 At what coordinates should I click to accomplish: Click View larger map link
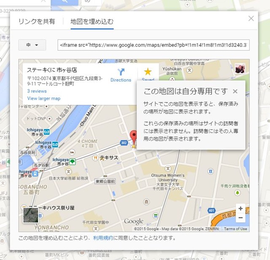click(44, 98)
